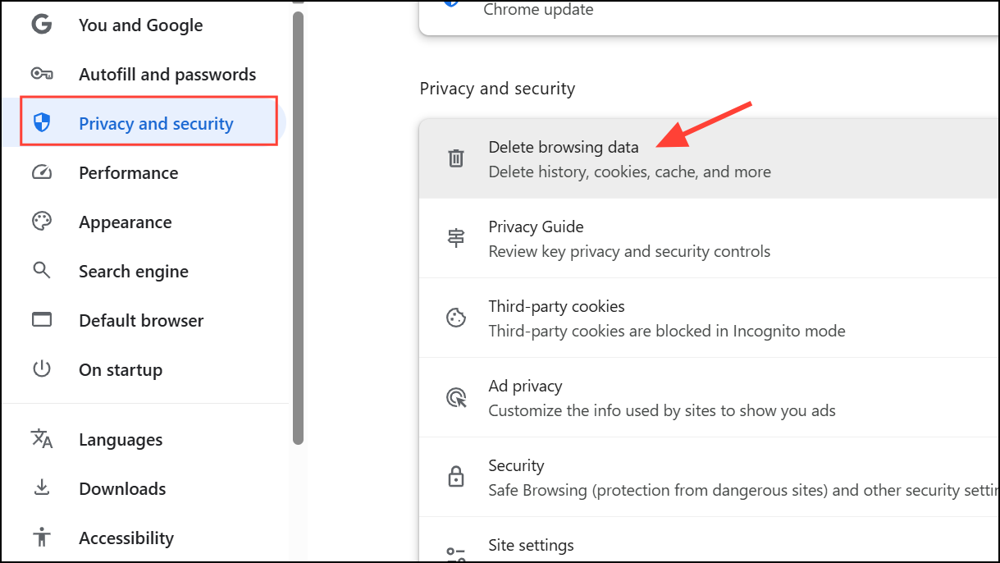
Task: Click the sidebar vertical scrollbar
Action: click(298, 230)
